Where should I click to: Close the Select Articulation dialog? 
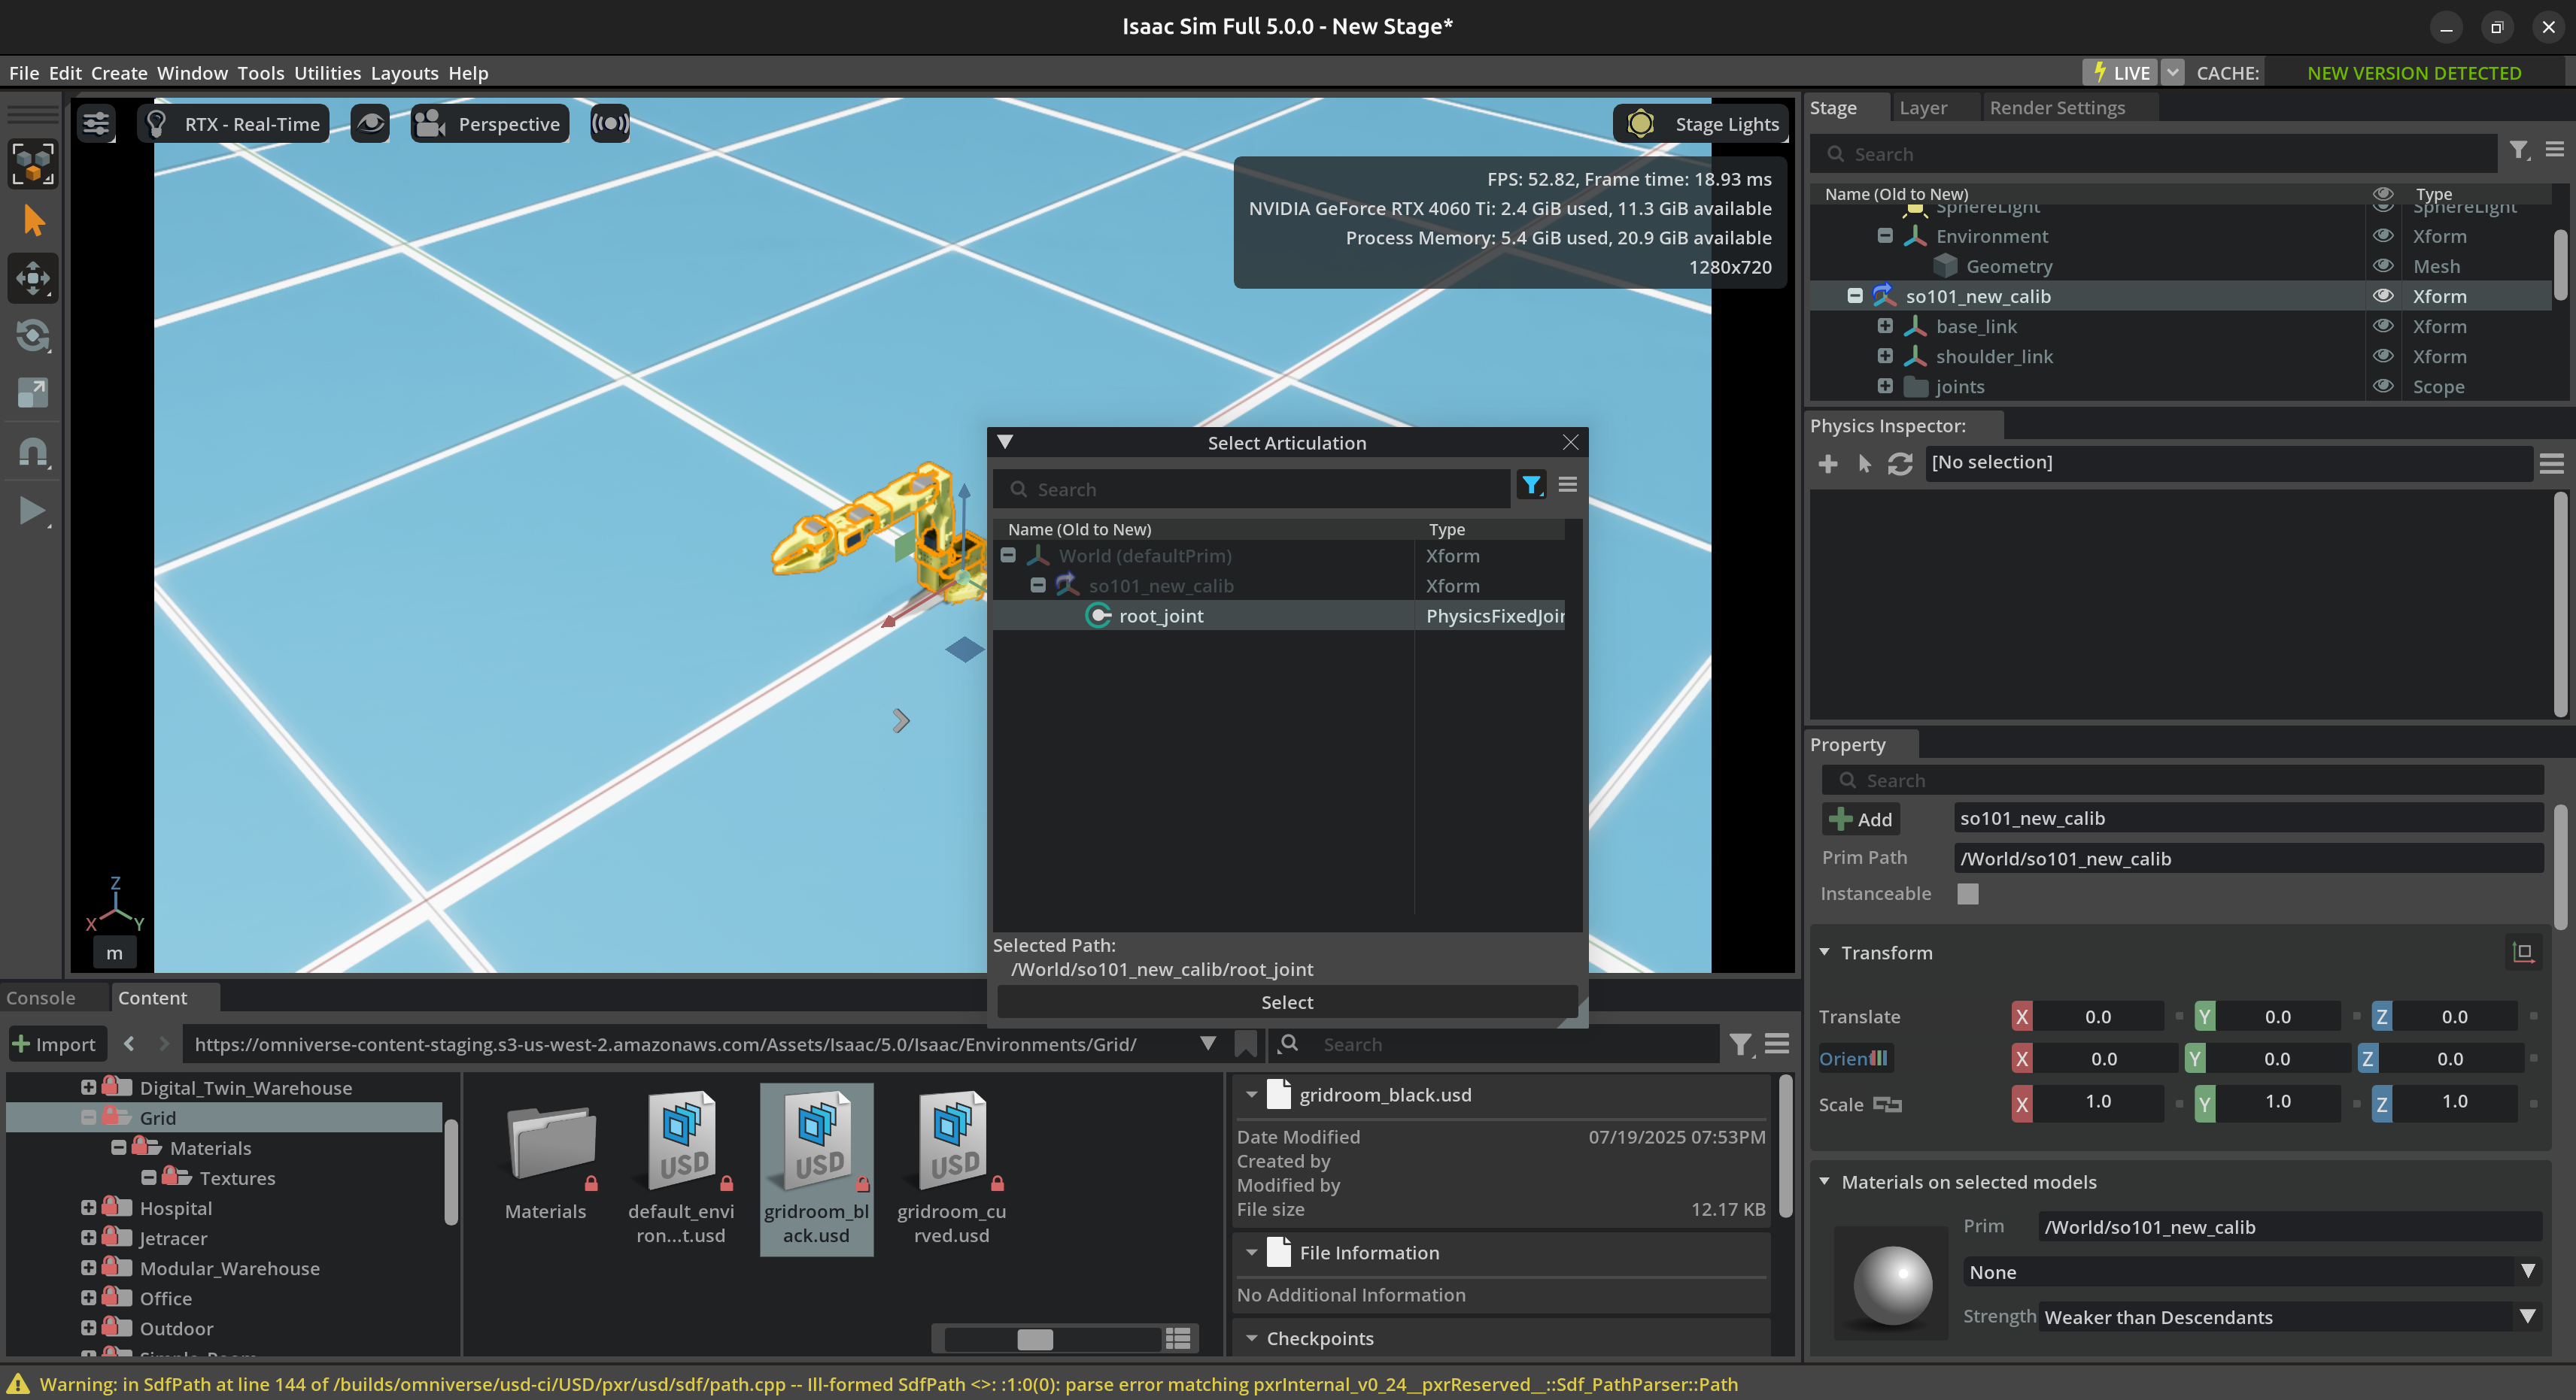(x=1570, y=441)
